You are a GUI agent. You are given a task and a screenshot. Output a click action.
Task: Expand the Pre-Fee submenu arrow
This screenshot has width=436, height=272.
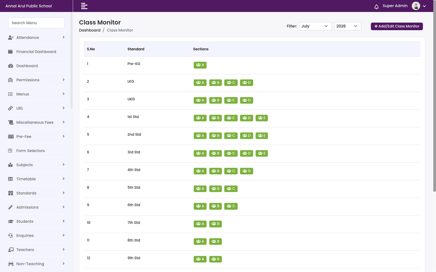click(x=63, y=136)
